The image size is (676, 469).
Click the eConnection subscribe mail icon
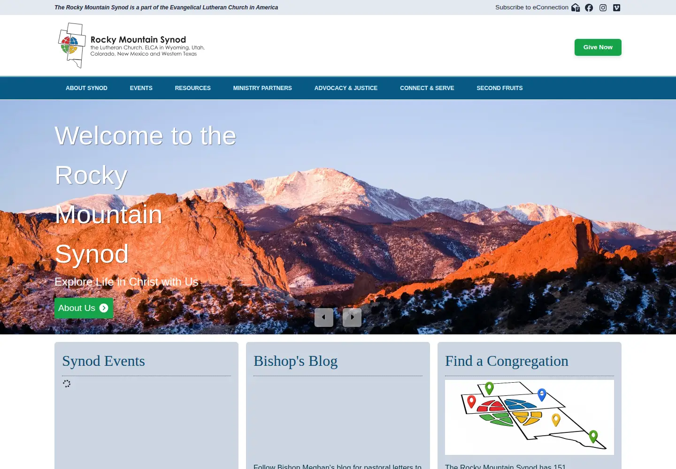576,8
